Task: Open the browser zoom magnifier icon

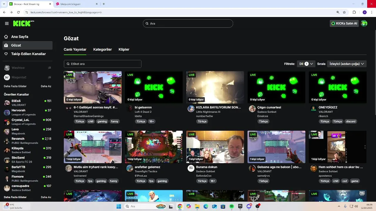Action: pos(338,12)
